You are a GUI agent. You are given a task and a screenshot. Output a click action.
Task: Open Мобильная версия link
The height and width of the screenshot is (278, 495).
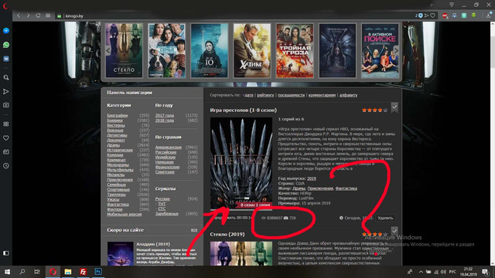click(124, 215)
